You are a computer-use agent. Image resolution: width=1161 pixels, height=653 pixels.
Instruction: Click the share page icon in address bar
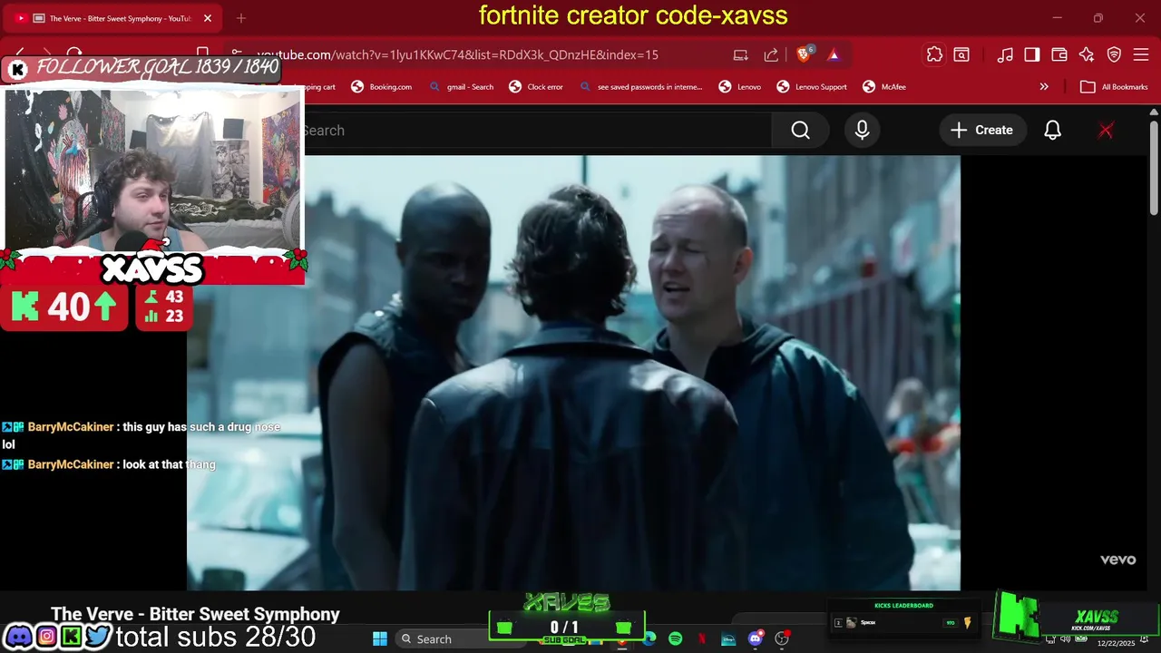pyautogui.click(x=771, y=54)
